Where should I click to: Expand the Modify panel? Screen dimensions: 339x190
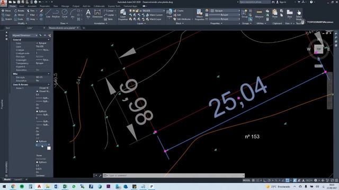pos(22,23)
